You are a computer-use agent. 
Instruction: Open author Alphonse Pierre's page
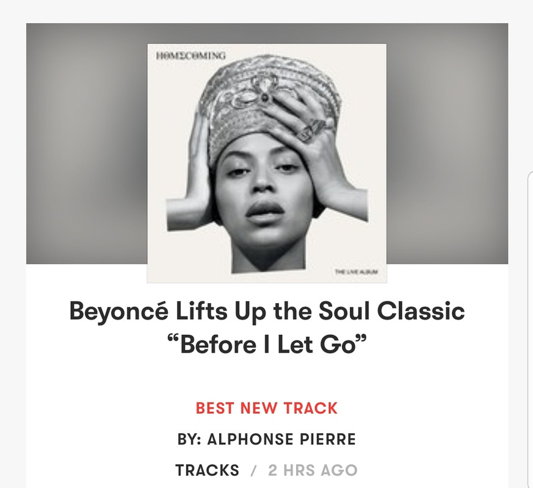281,439
